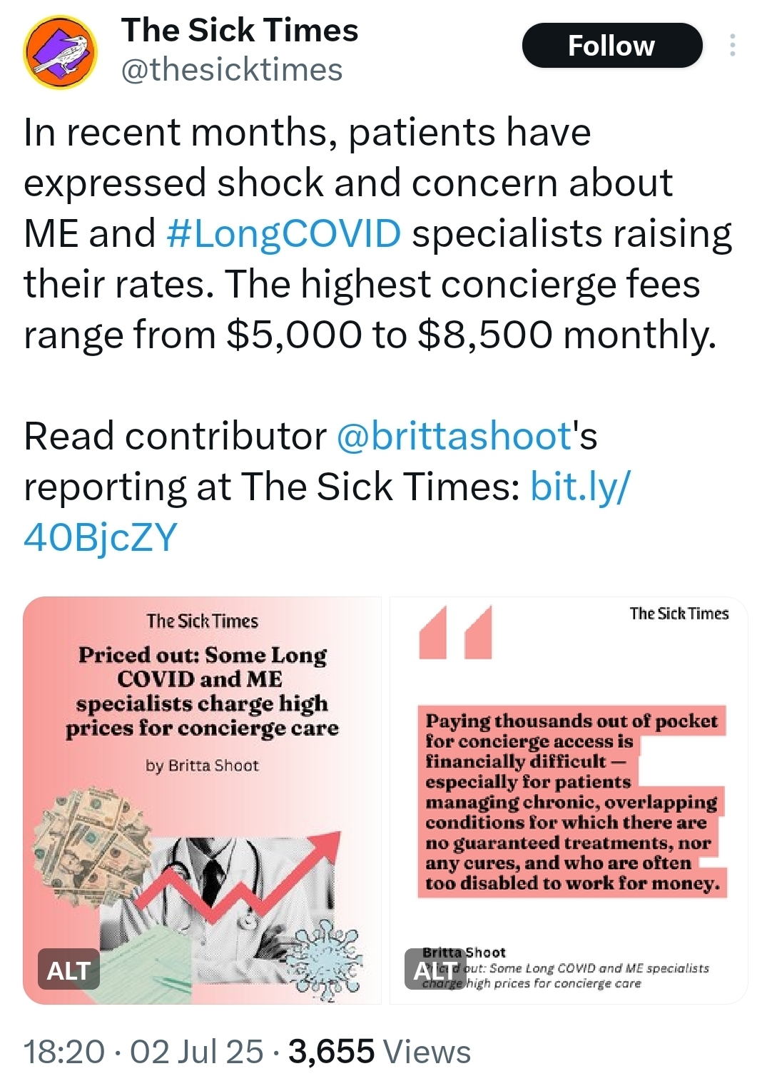The image size is (757, 1091).
Task: Click the @thesicktimes handle
Action: 232,70
